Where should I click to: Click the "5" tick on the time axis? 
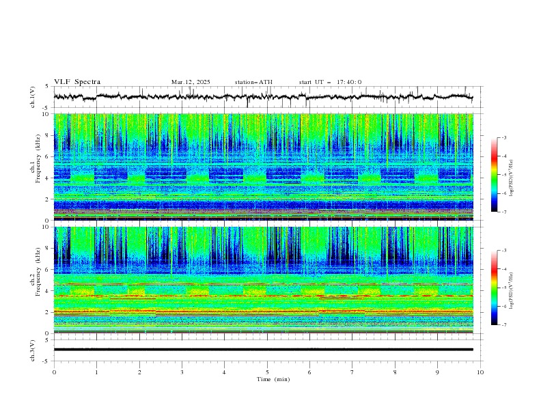point(267,372)
